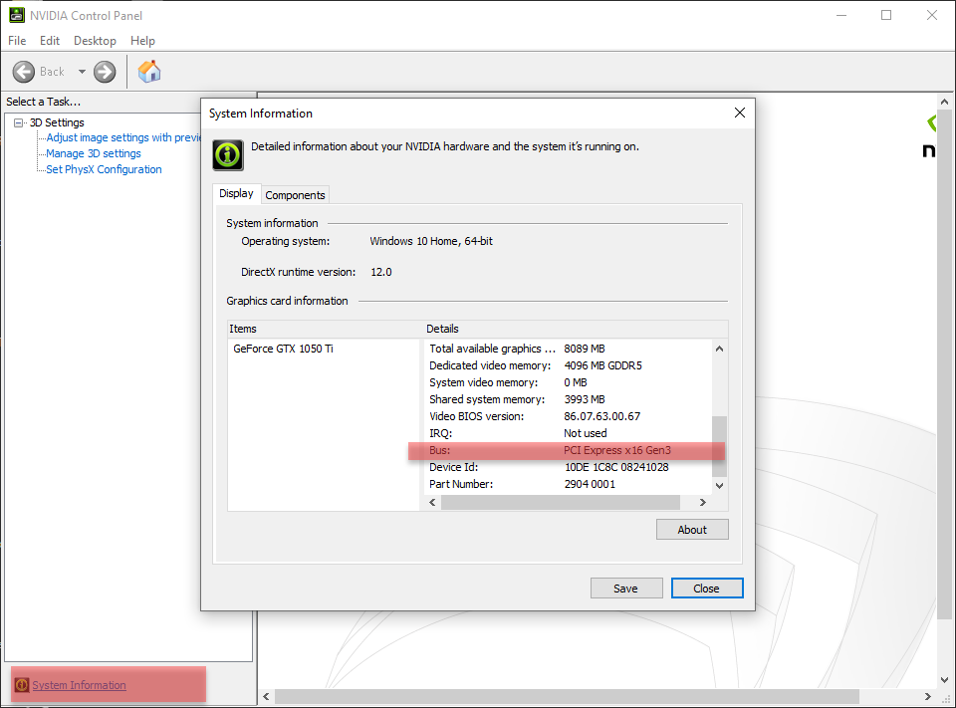Click the main window scroll right arrow
Screen dimensions: 956x708
coord(928,696)
